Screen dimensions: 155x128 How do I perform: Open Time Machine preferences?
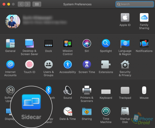pyautogui.click(x=106, y=111)
